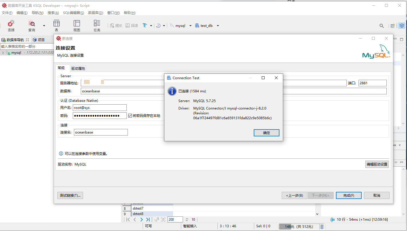Expand the mysql connection tree node
Screen dimensions: 407x231
(3, 53)
